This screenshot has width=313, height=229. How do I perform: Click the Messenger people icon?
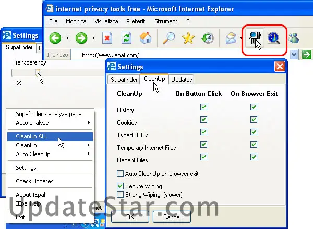[x=294, y=38]
